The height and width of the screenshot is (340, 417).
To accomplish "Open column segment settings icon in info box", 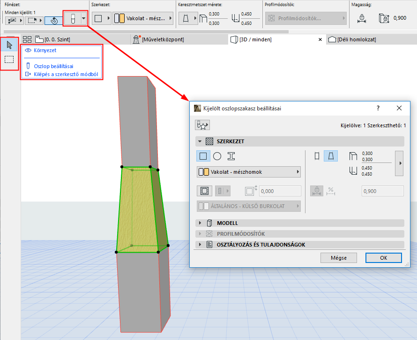I will (x=72, y=18).
